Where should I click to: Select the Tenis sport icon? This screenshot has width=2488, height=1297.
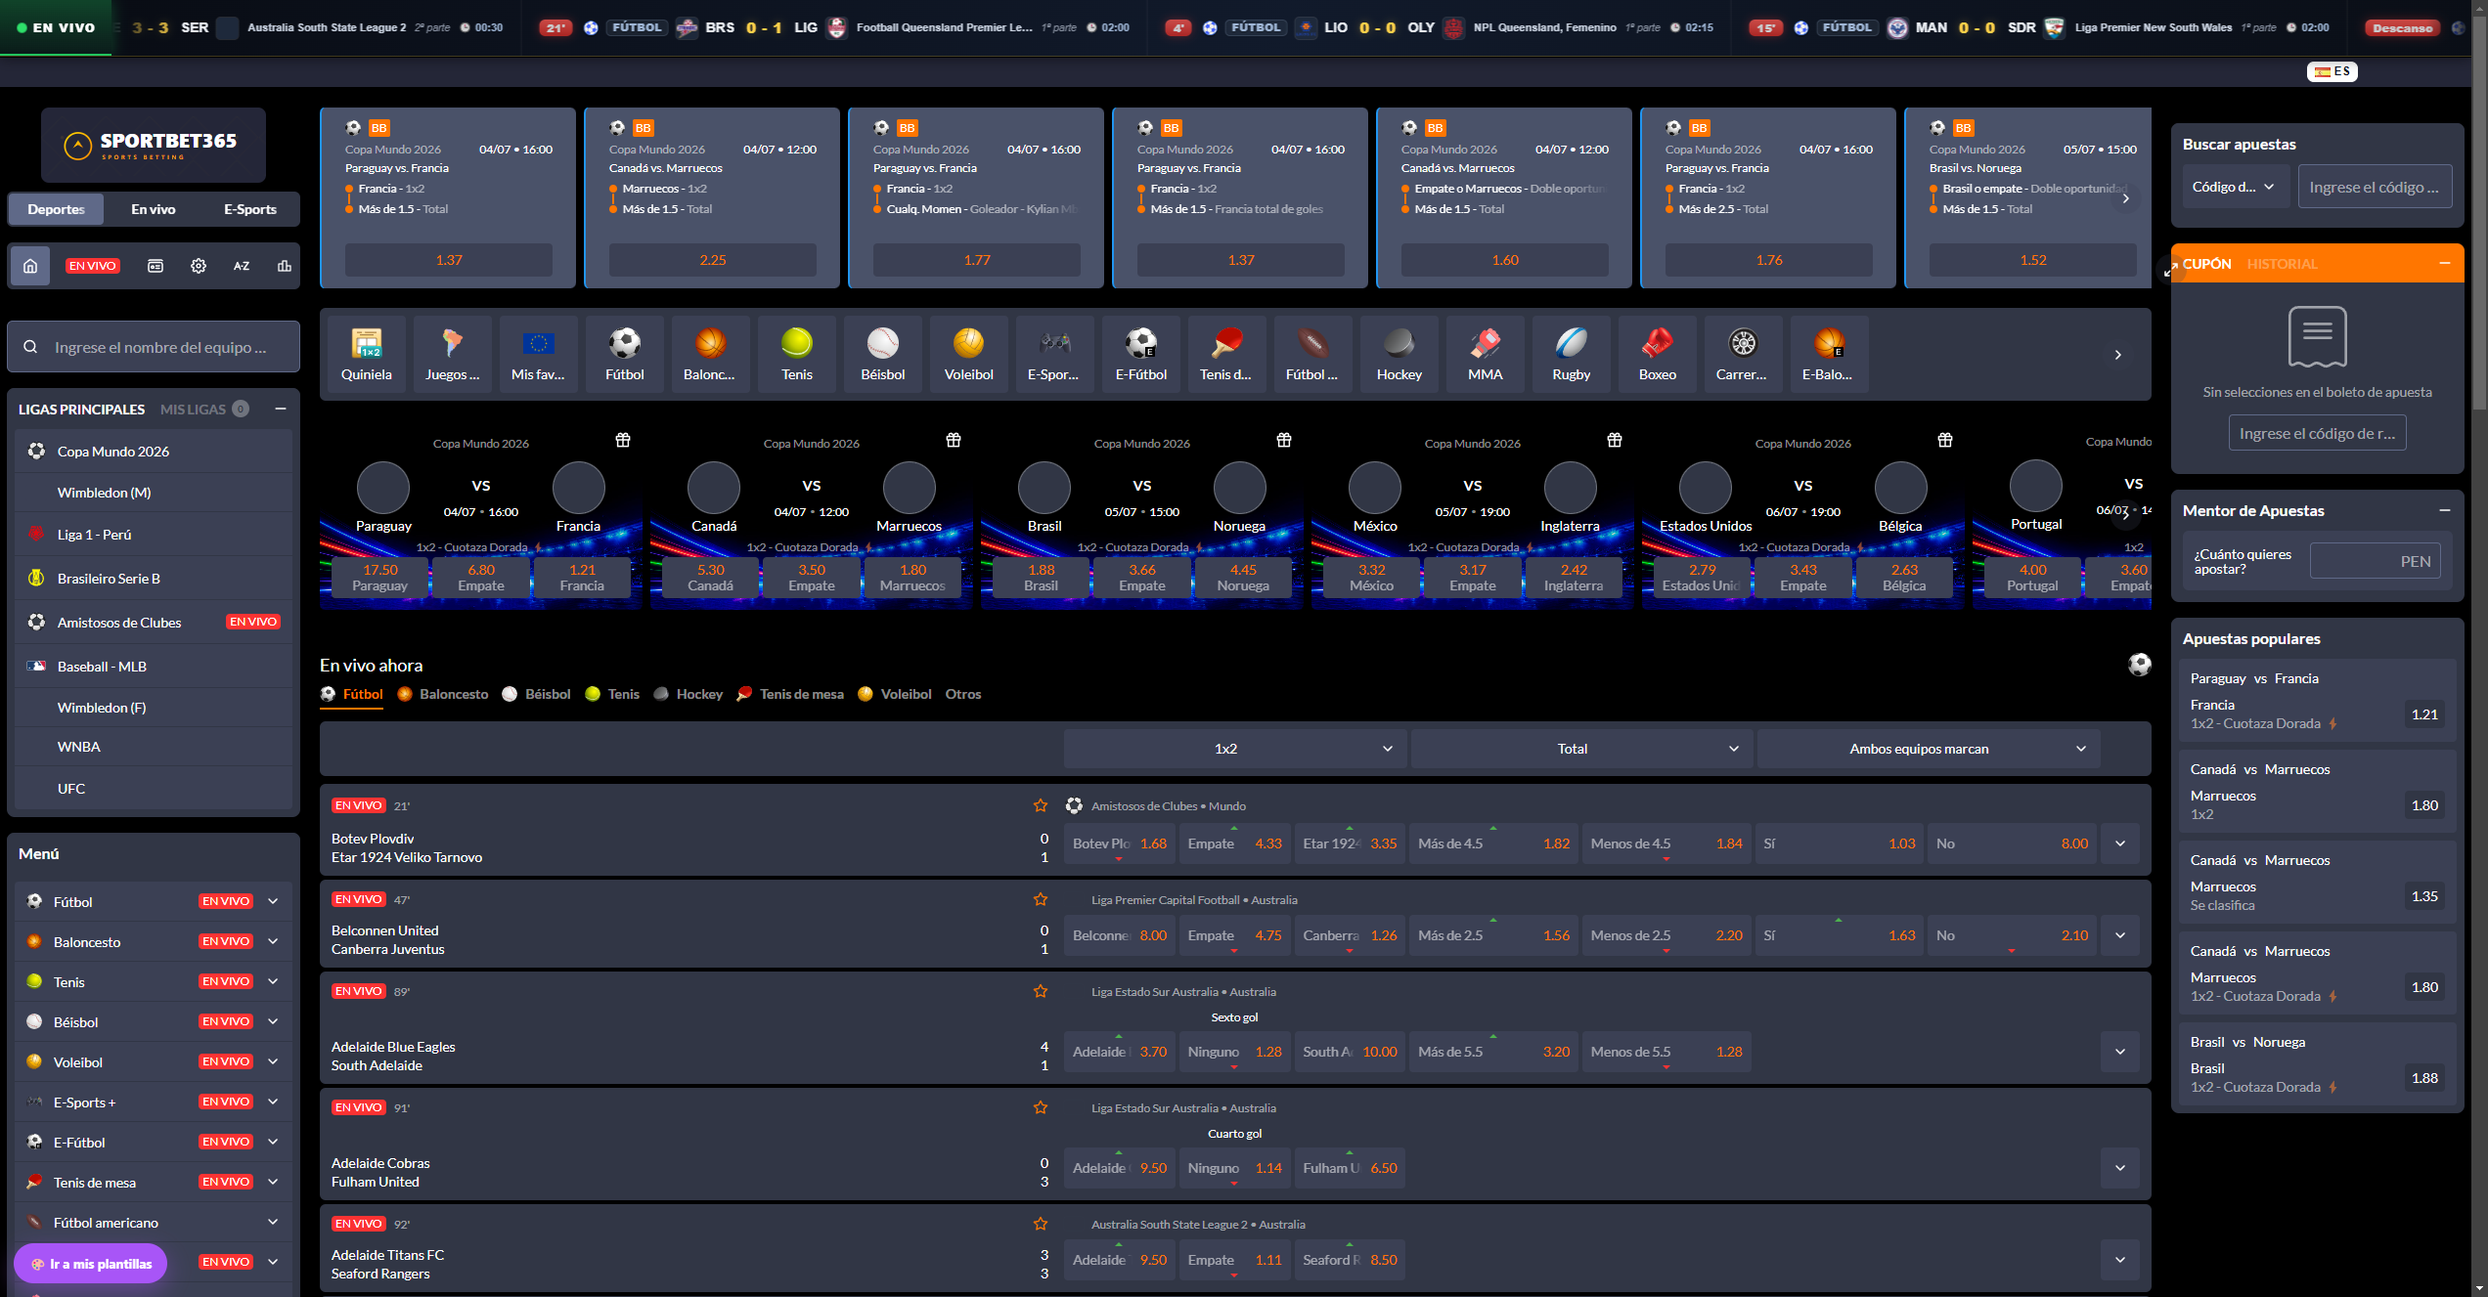coord(796,354)
